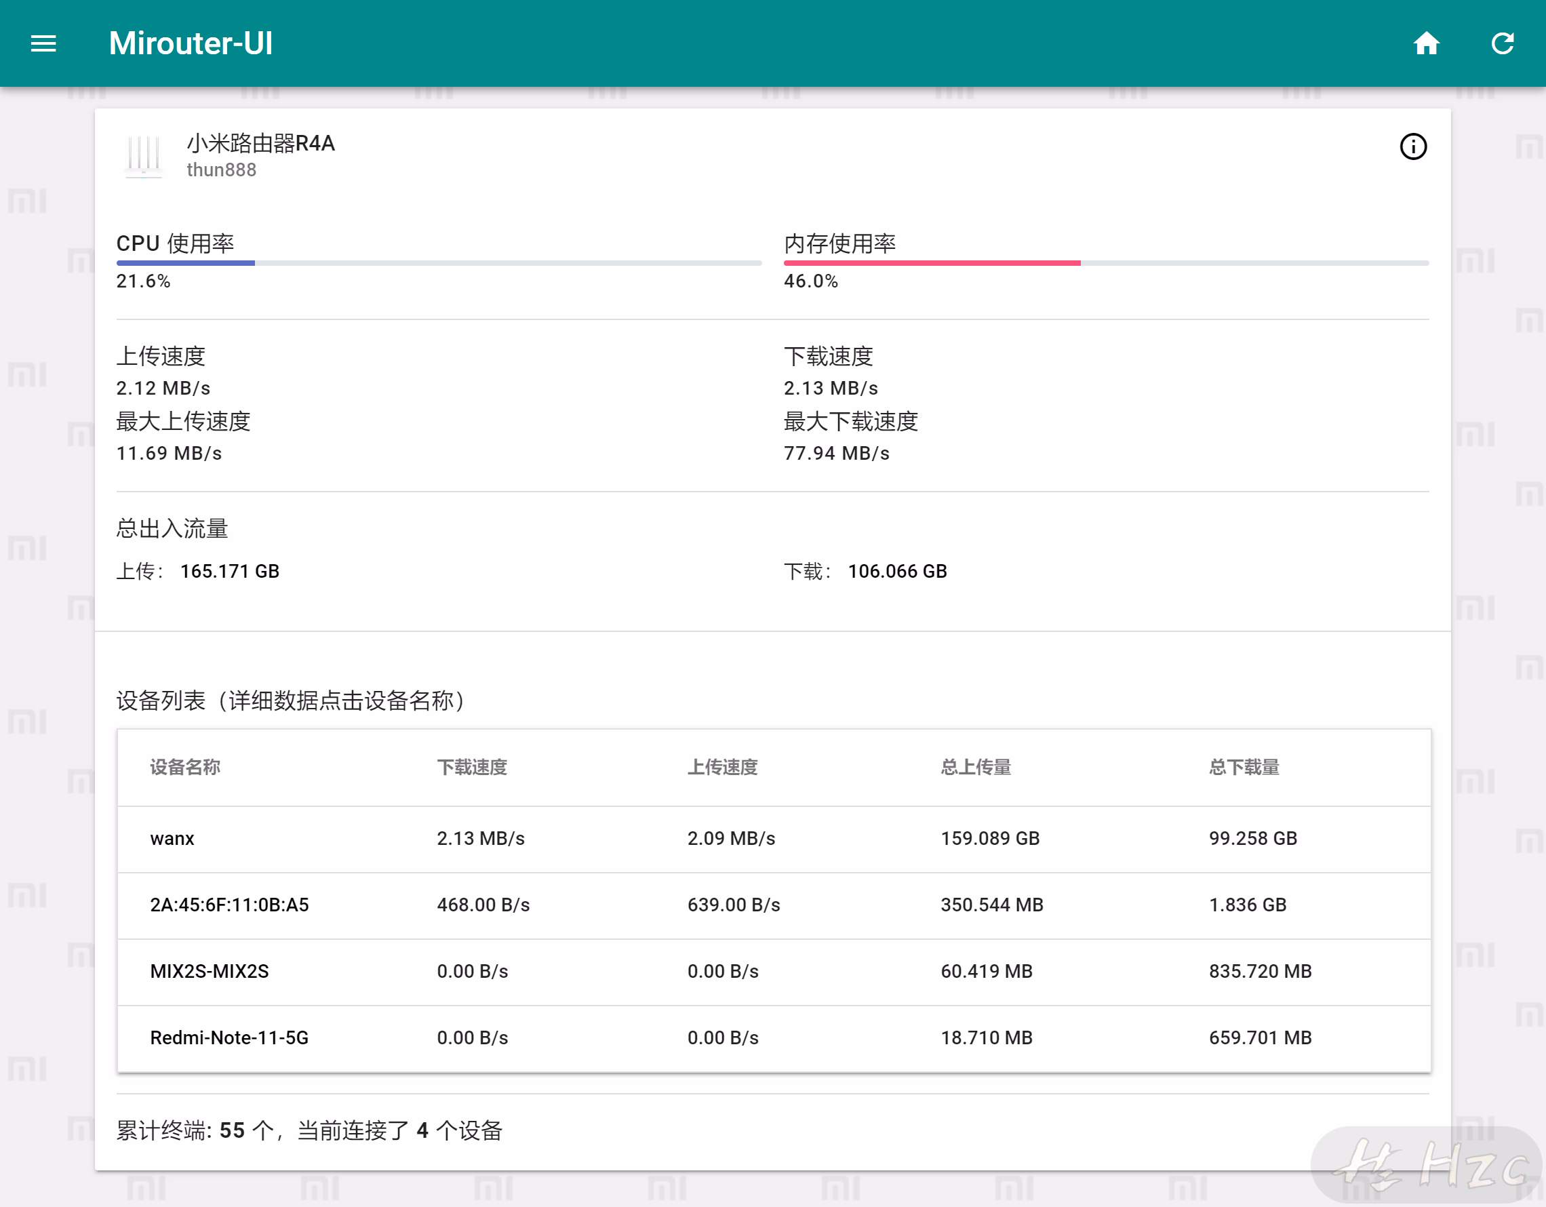This screenshot has width=1546, height=1207.
Task: Click the 350.544 MB total upload cell
Action: click(x=992, y=905)
